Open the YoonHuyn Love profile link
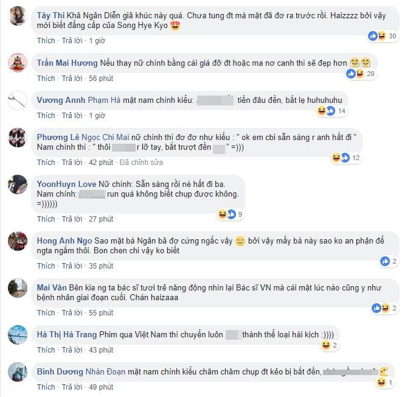The height and width of the screenshot is (397, 410). 67,184
